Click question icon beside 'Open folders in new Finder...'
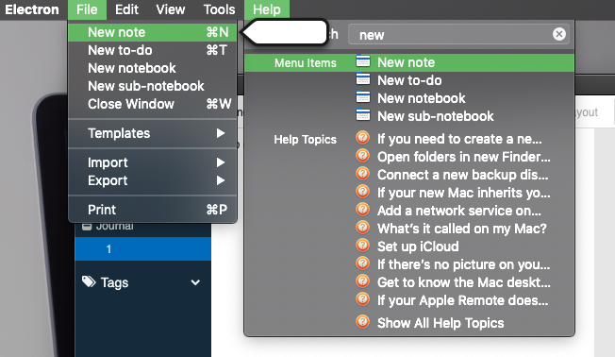Image resolution: width=615 pixels, height=357 pixels. (363, 156)
